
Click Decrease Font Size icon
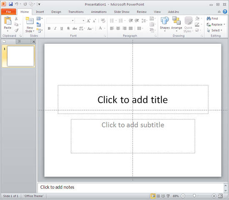tap(95, 21)
